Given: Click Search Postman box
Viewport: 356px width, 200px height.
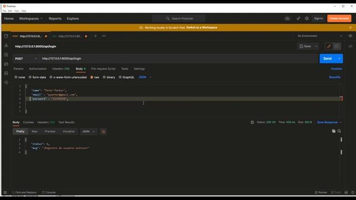Looking at the screenshot, I should point(179,18).
